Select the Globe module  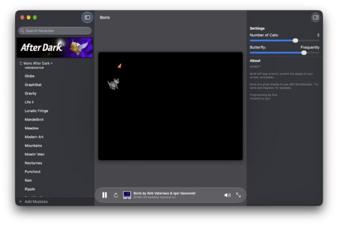[x=29, y=76]
